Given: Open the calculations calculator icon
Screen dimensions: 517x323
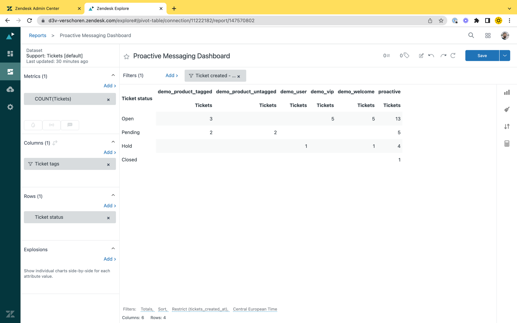Looking at the screenshot, I should click(507, 144).
